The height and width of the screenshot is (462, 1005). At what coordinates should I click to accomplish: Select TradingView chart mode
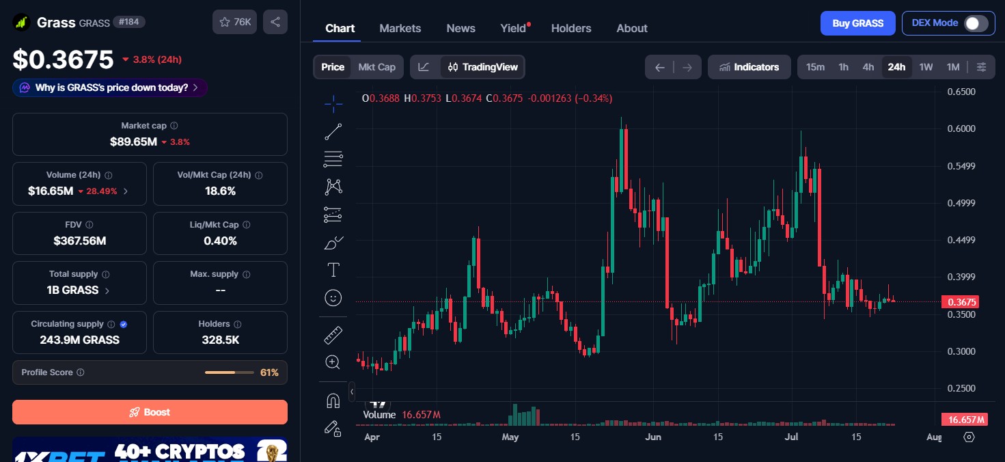483,67
